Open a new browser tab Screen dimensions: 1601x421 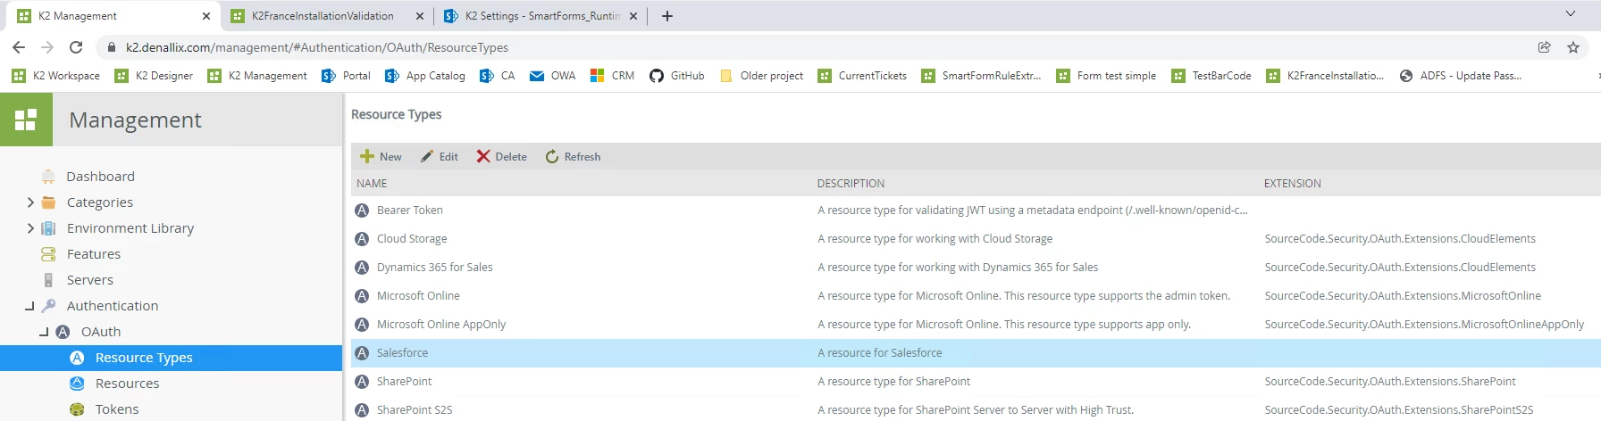pos(667,16)
